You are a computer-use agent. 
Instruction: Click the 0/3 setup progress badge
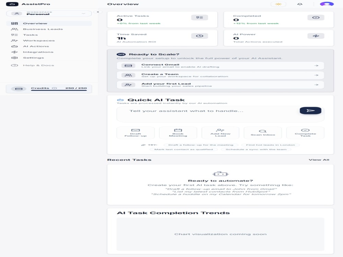(121, 54)
